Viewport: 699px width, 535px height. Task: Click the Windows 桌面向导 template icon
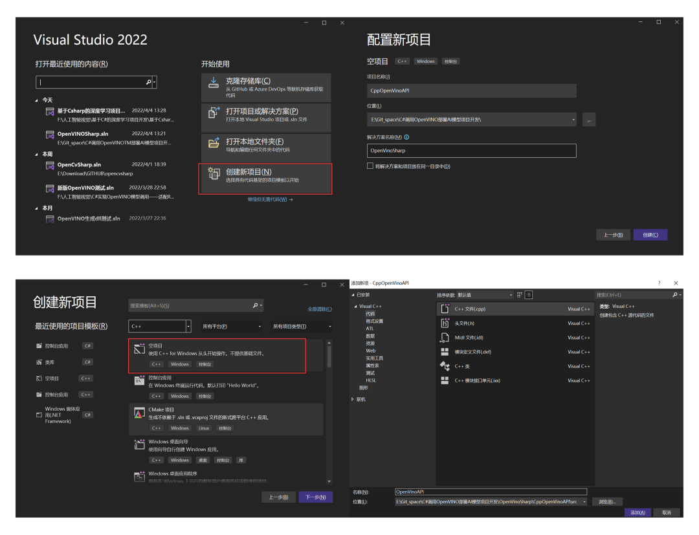tap(140, 444)
